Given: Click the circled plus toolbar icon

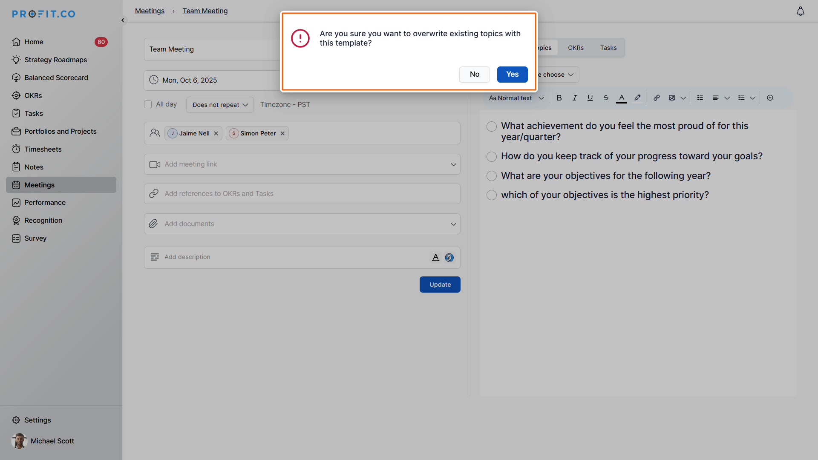Looking at the screenshot, I should click(x=770, y=98).
